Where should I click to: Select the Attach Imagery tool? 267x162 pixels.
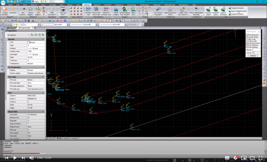point(116,11)
